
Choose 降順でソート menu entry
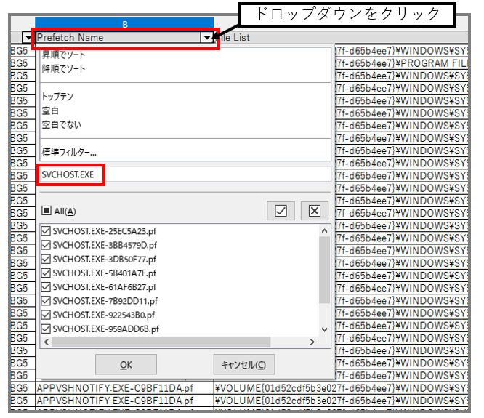(63, 68)
